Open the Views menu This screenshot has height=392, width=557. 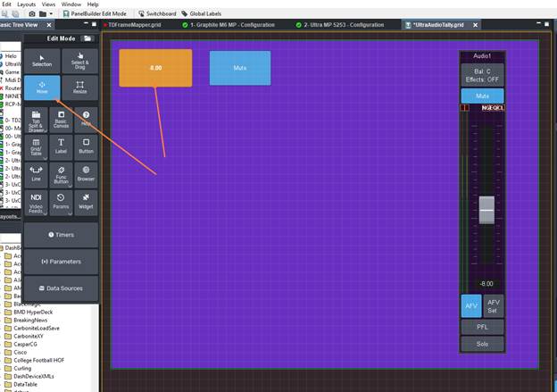click(48, 4)
